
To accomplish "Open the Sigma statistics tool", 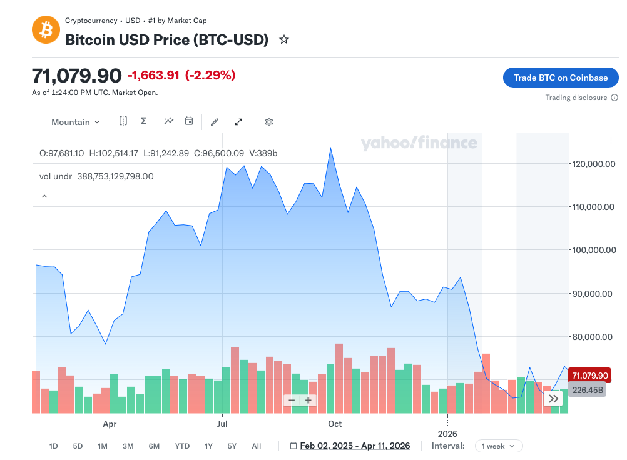I will point(143,121).
